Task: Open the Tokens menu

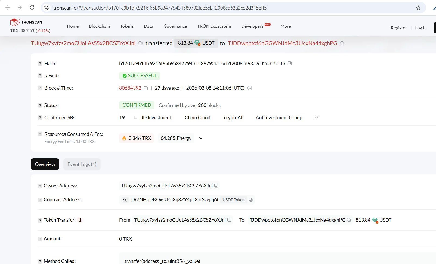Action: (x=127, y=26)
